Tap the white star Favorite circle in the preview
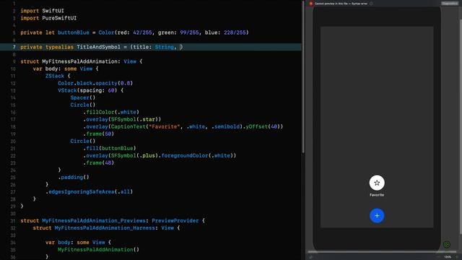Screen dimensions: 462x260 (377, 183)
